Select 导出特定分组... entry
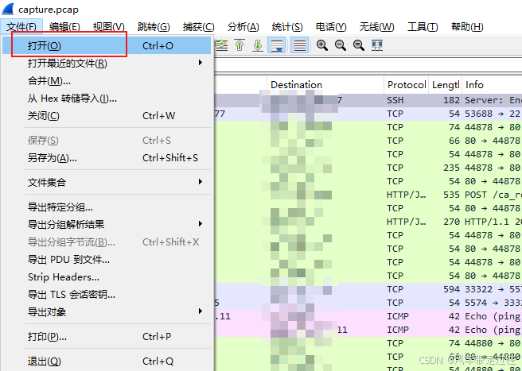The image size is (522, 371). coord(107,207)
